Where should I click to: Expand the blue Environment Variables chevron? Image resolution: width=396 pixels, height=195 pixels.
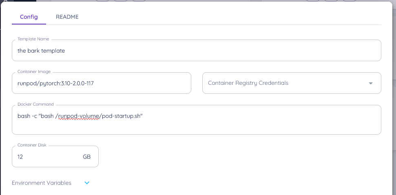click(x=87, y=183)
